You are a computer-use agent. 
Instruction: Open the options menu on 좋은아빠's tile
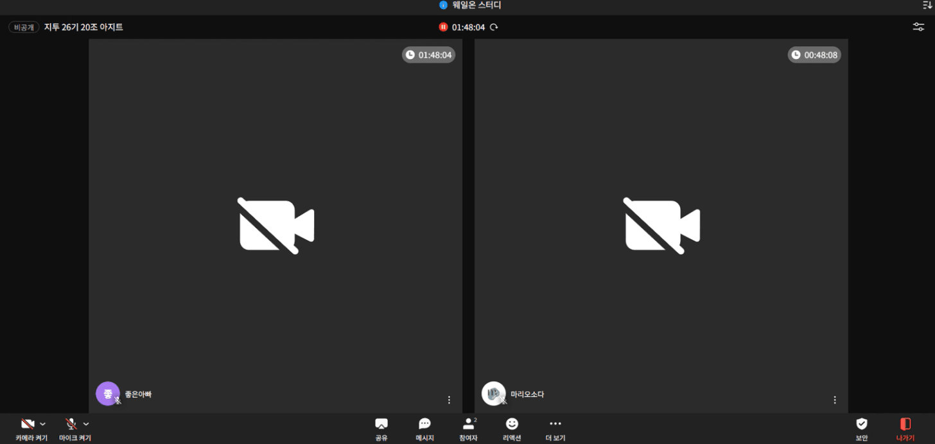[449, 400]
